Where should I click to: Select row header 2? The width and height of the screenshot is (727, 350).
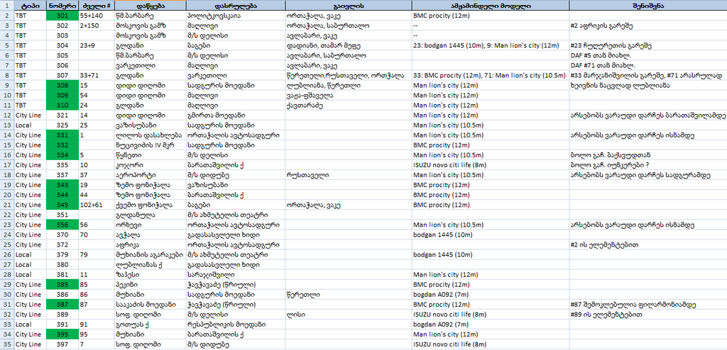7,16
